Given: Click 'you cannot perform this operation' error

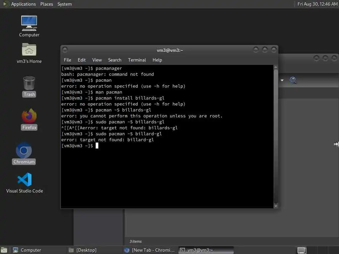Looking at the screenshot, I should pos(142,116).
